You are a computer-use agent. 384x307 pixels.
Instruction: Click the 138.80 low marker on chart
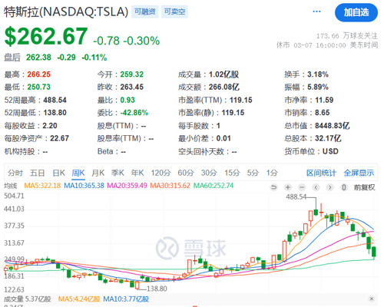coord(157,289)
